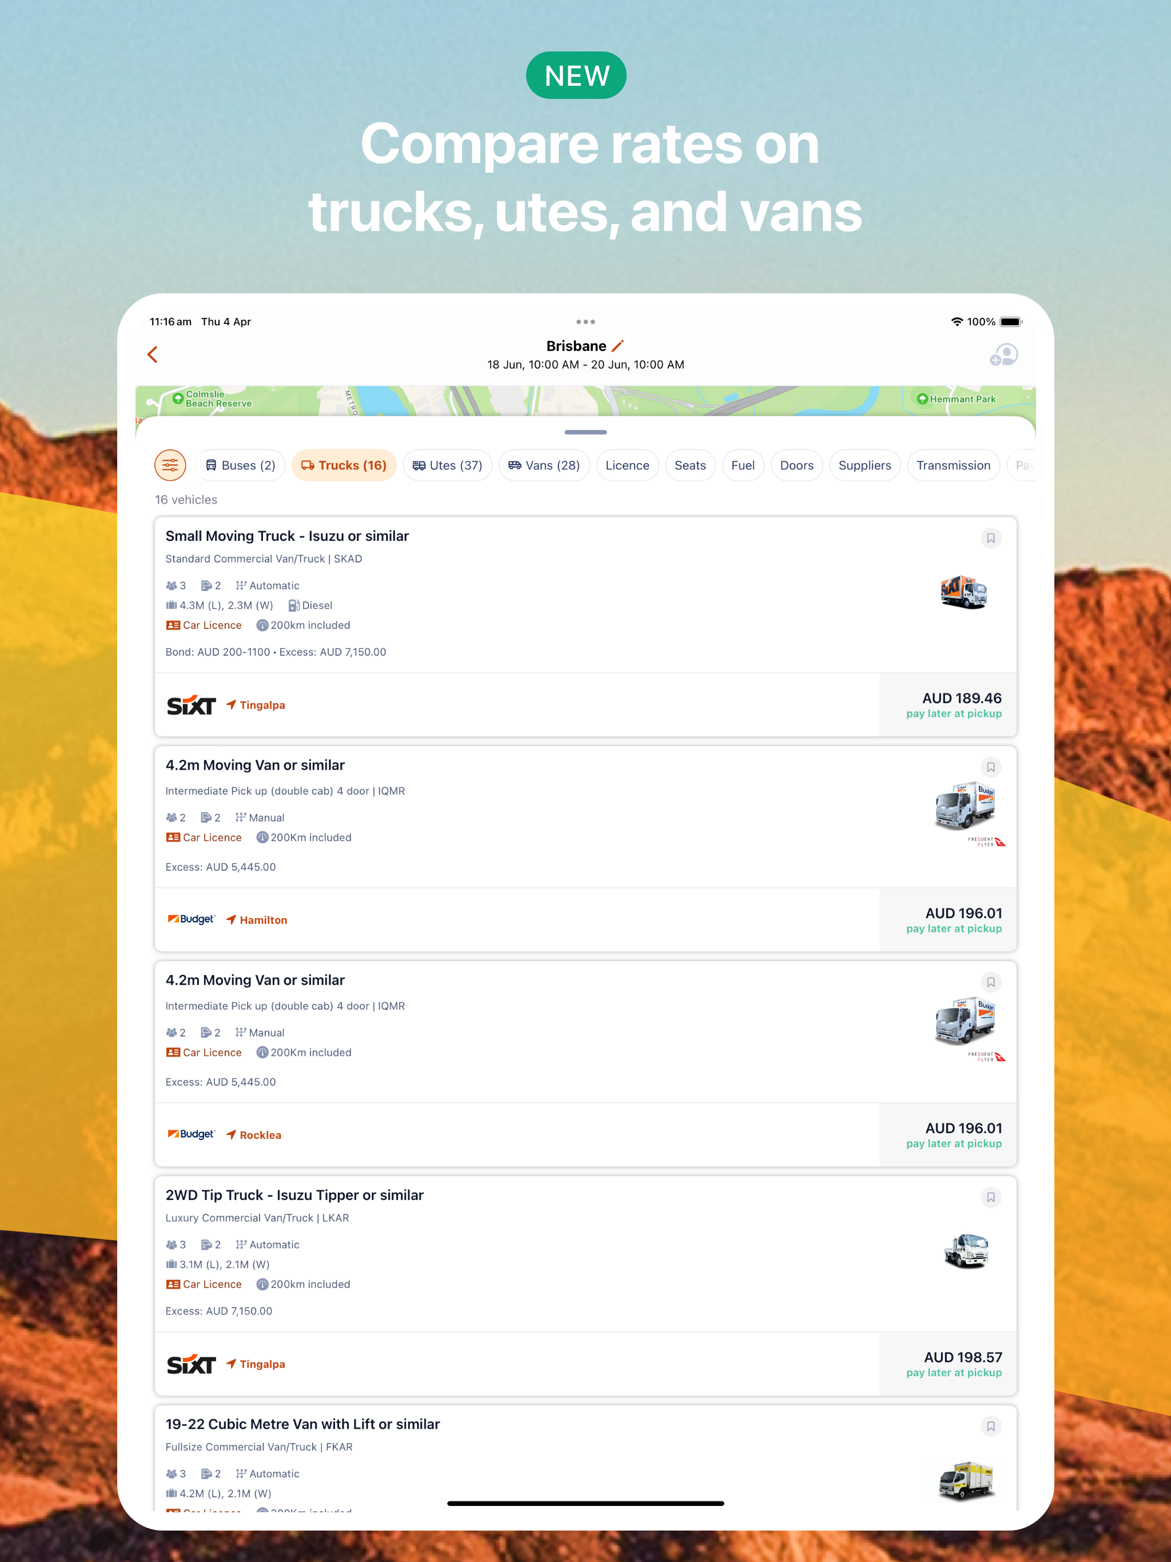
Task: Expand the Licence filter
Action: 627,465
